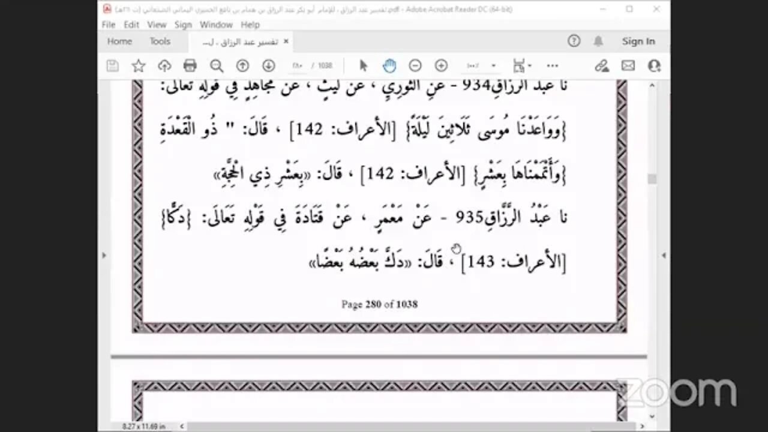Screen dimensions: 768x432
Task: Click the Save file icon
Action: coord(112,66)
